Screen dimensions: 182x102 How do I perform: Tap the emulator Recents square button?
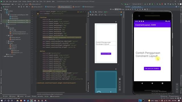tap(162, 83)
